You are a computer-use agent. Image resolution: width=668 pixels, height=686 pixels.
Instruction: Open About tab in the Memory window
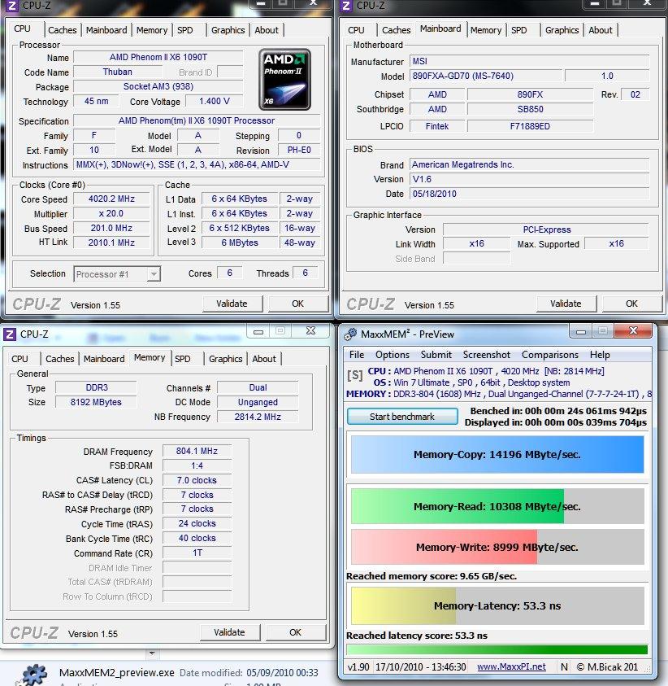(264, 359)
